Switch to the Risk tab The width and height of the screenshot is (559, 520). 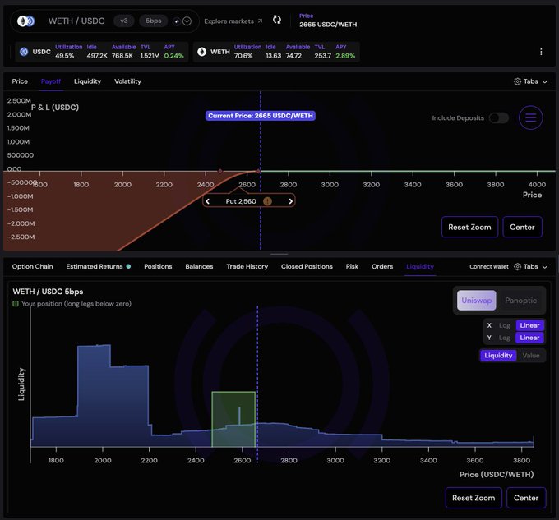click(x=352, y=266)
